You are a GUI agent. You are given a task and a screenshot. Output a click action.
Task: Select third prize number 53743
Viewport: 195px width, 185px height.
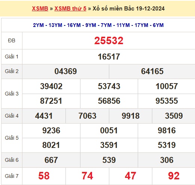point(109,86)
